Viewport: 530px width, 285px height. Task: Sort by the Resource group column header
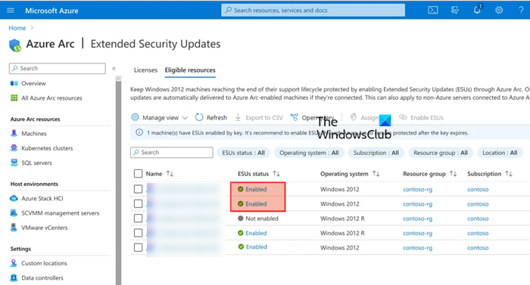coord(429,174)
